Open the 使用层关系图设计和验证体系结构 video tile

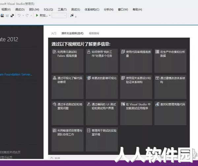pos(136,87)
